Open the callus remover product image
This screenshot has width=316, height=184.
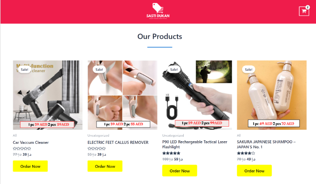coord(122,95)
